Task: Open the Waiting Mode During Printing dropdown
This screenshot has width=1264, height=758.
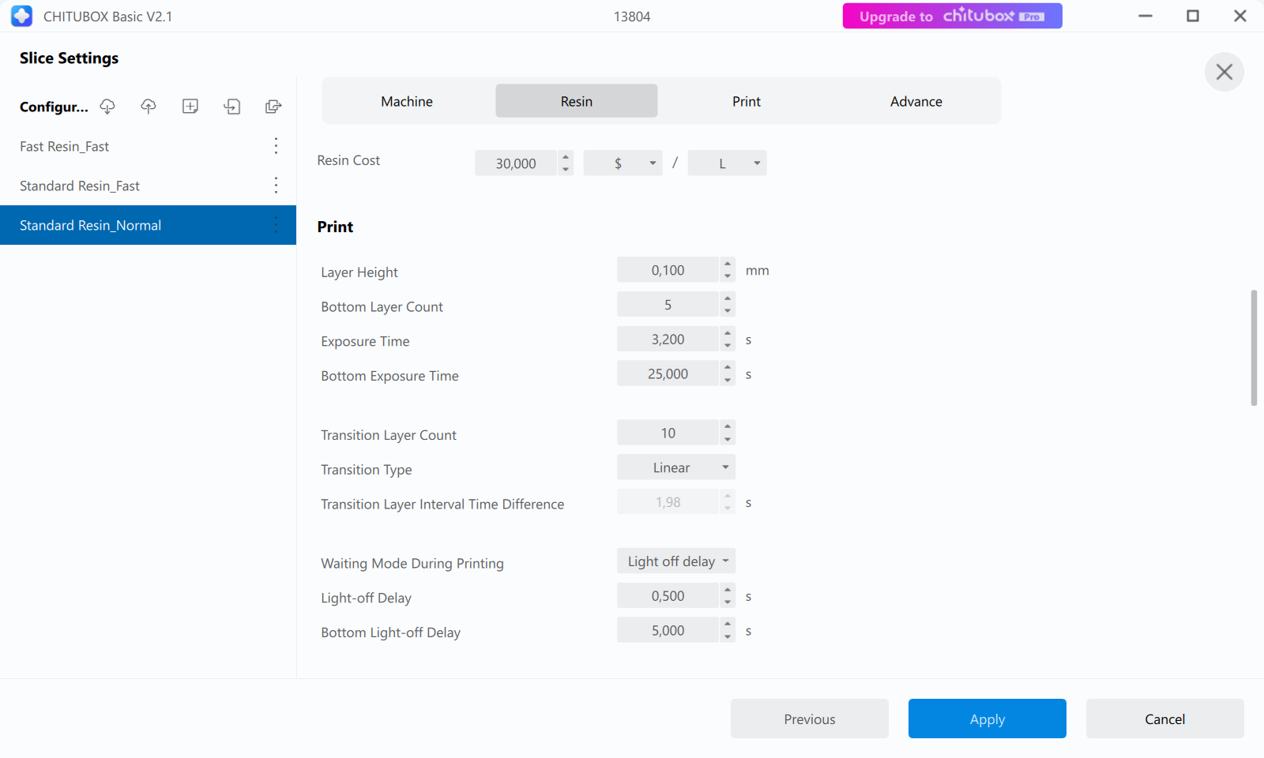Action: (x=676, y=561)
